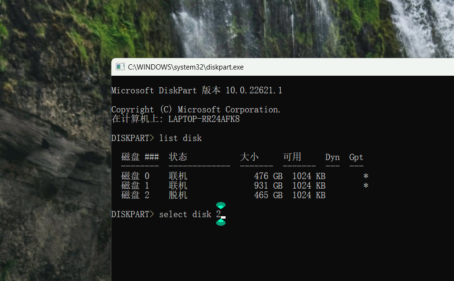Click the '1024 KB' free value of disk 2
Image resolution: width=454 pixels, height=281 pixels.
309,195
